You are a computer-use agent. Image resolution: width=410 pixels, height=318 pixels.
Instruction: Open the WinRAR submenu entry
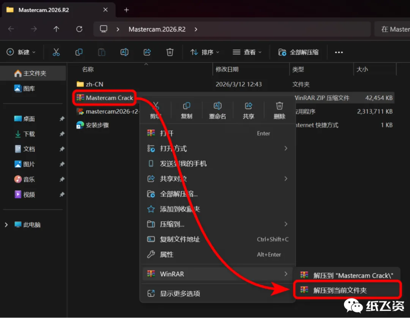tap(218, 274)
